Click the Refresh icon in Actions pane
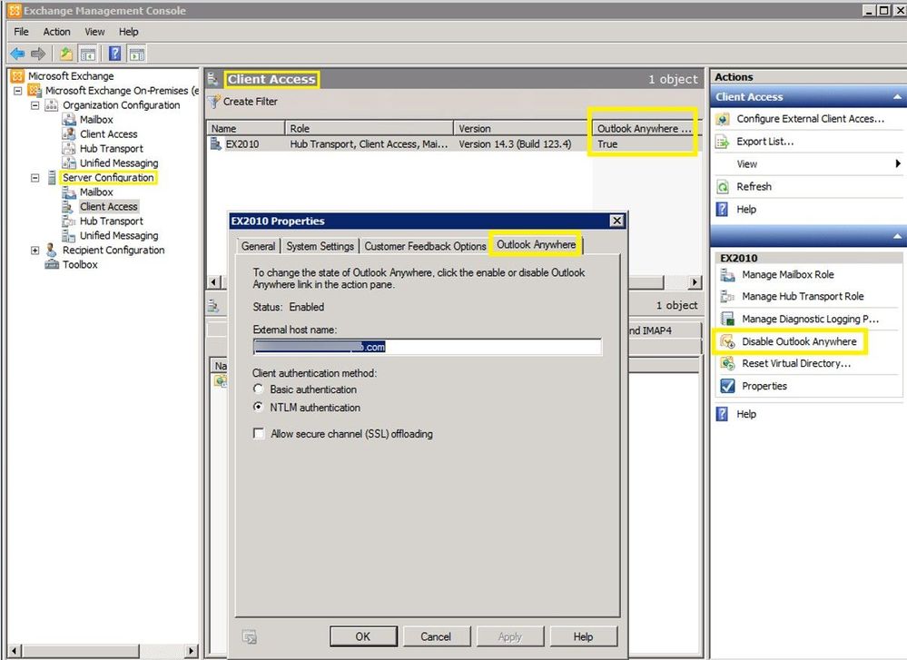The width and height of the screenshot is (907, 660). tap(723, 186)
